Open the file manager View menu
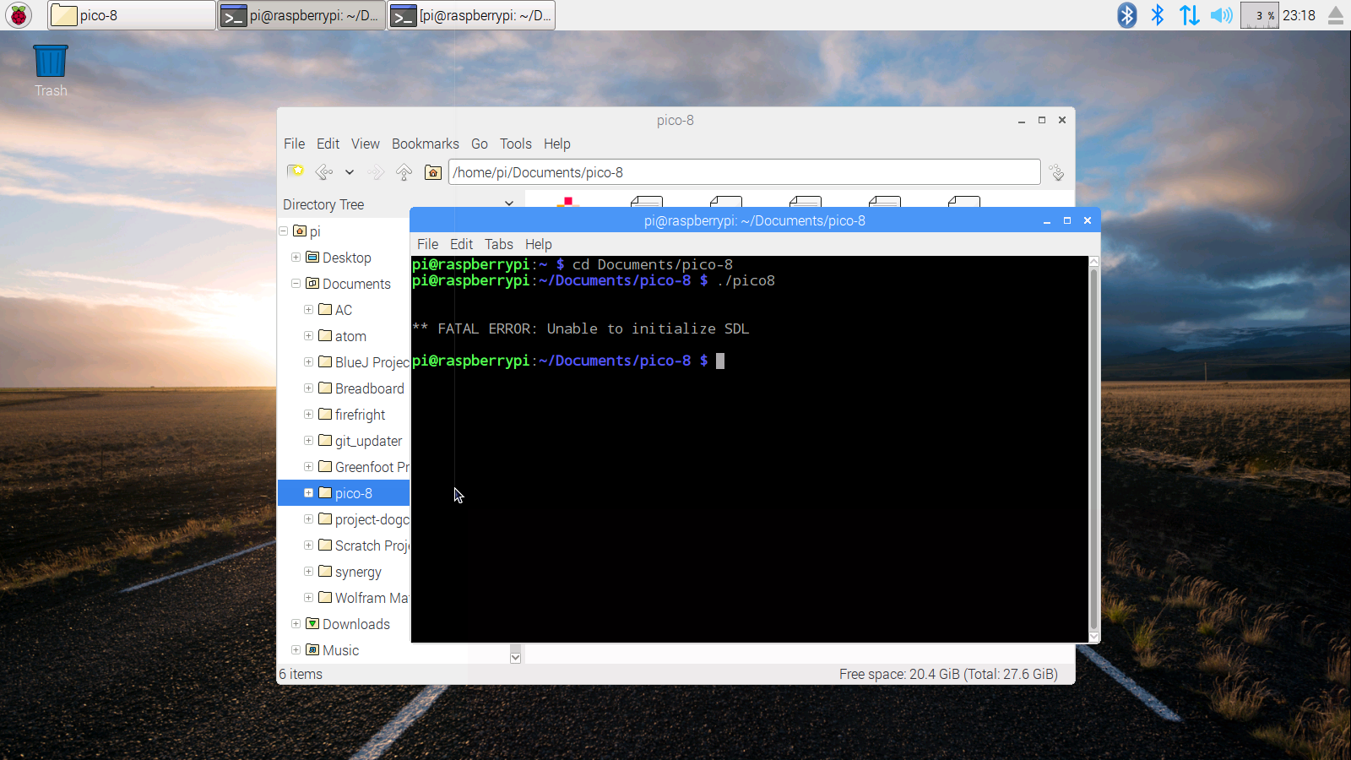This screenshot has height=760, width=1351. tap(366, 144)
